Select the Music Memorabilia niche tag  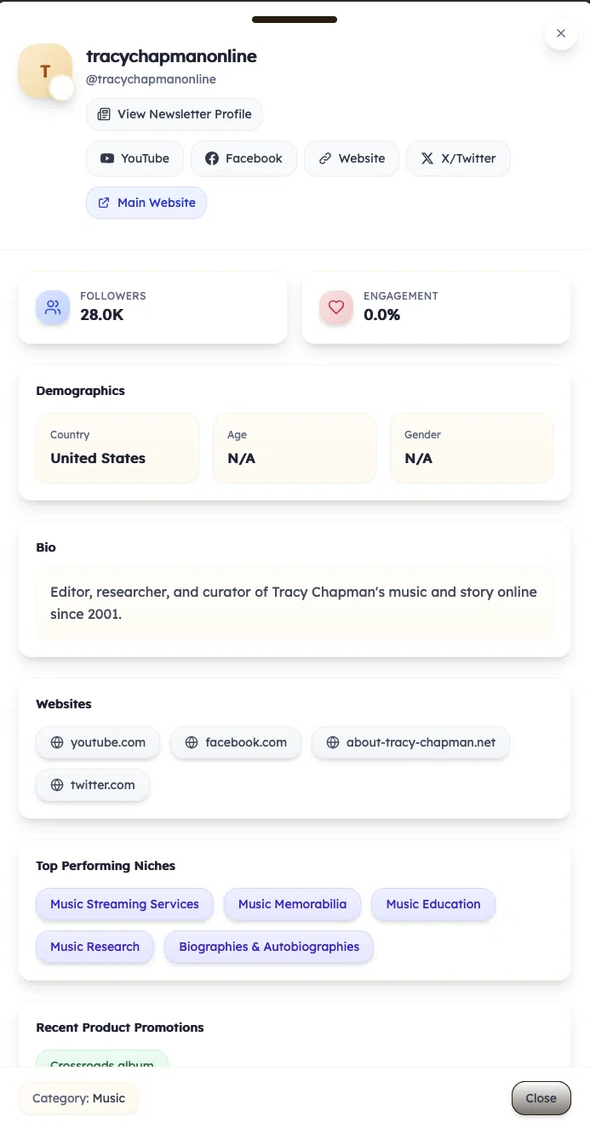[x=292, y=904]
